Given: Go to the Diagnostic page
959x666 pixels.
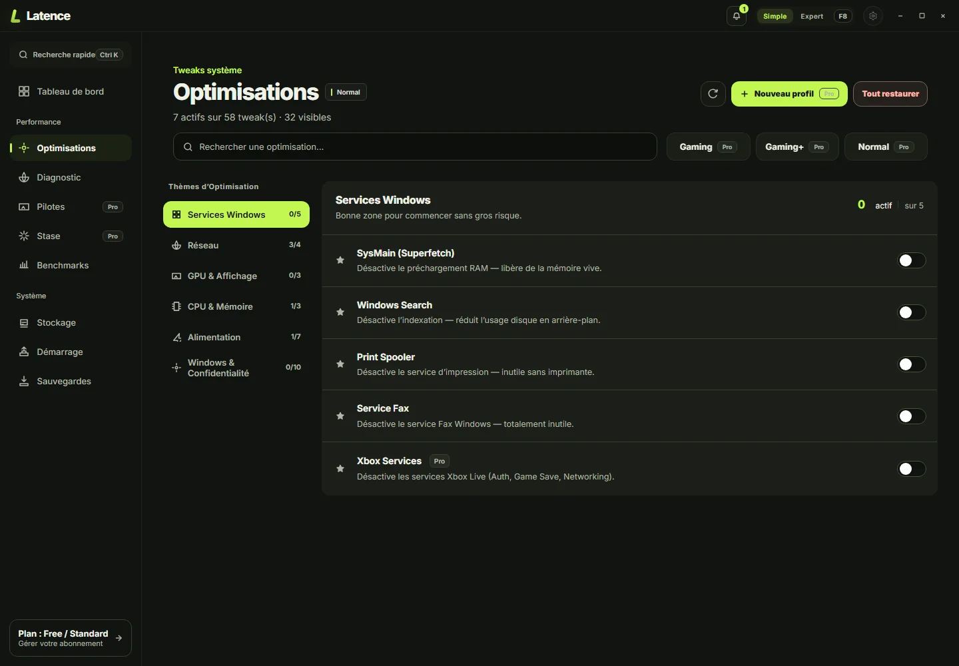Looking at the screenshot, I should [x=71, y=177].
